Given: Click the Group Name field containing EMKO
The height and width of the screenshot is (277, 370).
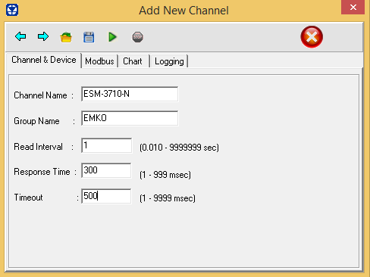Looking at the screenshot, I should coord(130,118).
